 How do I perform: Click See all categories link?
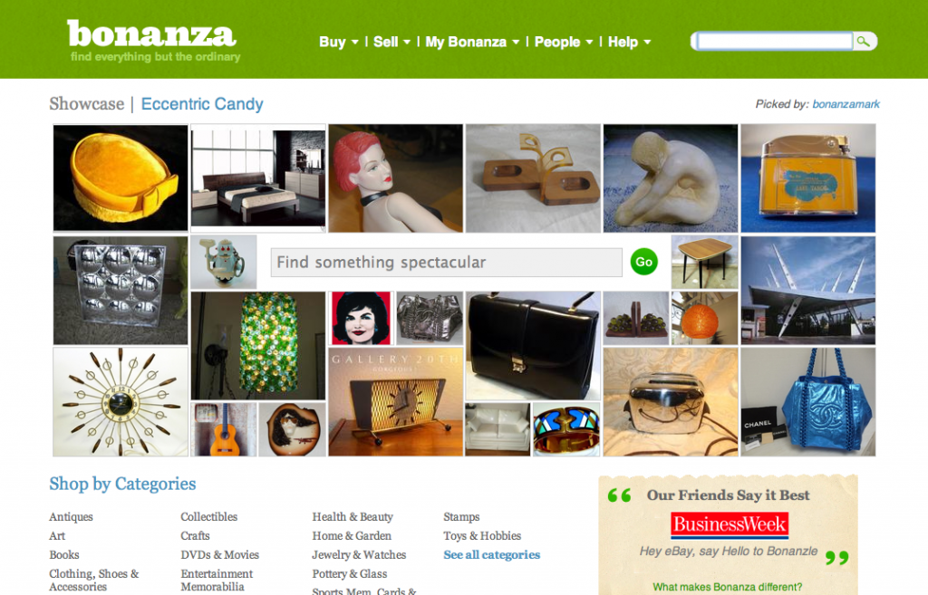(492, 555)
